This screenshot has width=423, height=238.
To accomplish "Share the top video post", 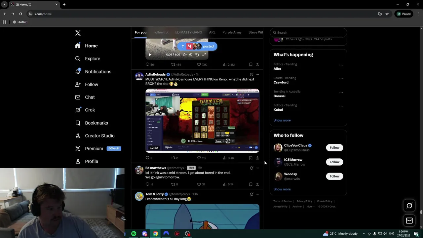I will click(257, 64).
